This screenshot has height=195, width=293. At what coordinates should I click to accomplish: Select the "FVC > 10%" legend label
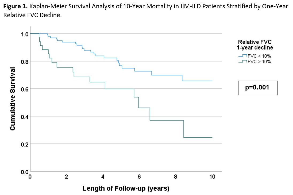tap(259, 62)
